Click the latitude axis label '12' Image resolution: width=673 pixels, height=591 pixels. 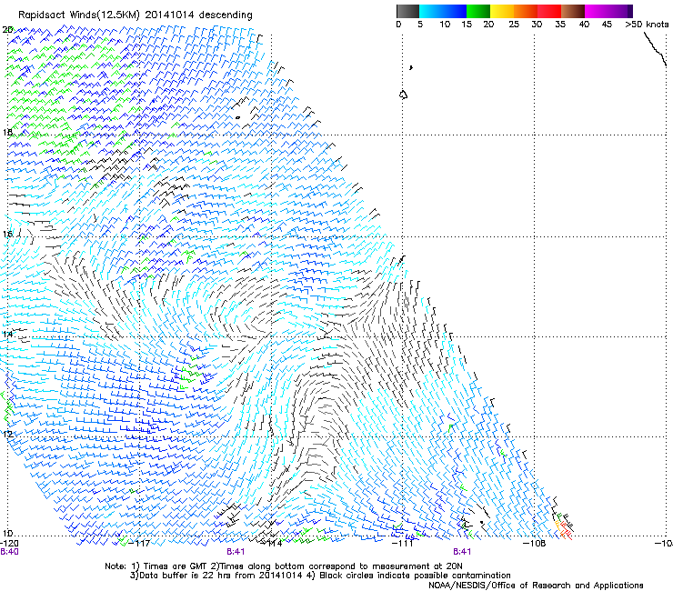coord(7,434)
